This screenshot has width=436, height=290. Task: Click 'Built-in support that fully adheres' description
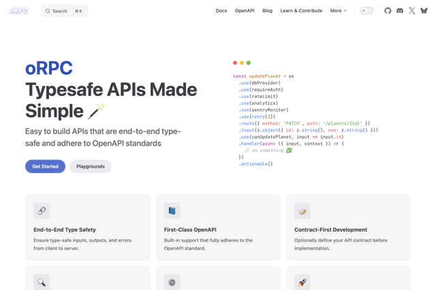point(208,244)
